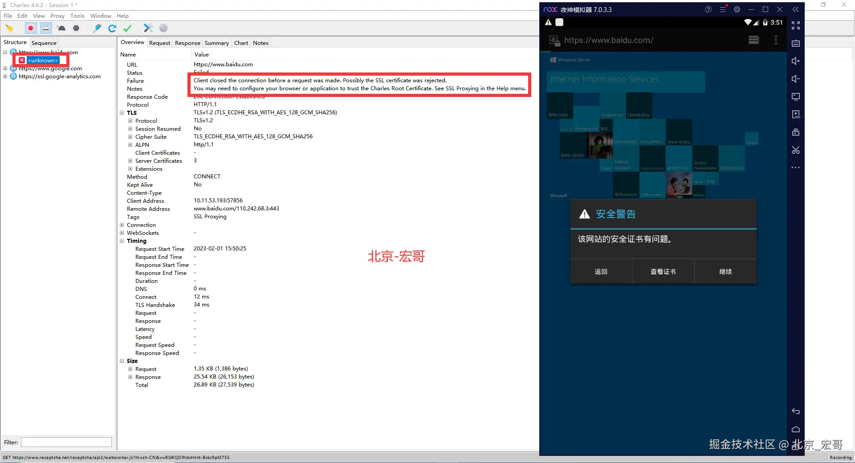Collapse the www.baidu.com host node

coord(5,52)
